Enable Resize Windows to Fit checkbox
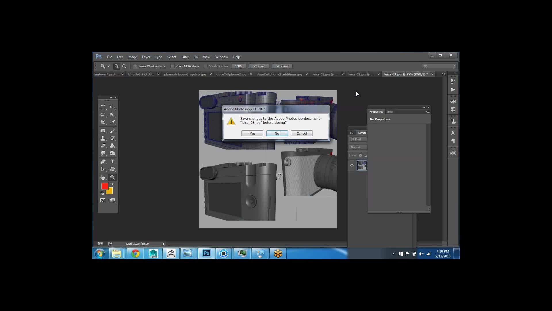 135,66
